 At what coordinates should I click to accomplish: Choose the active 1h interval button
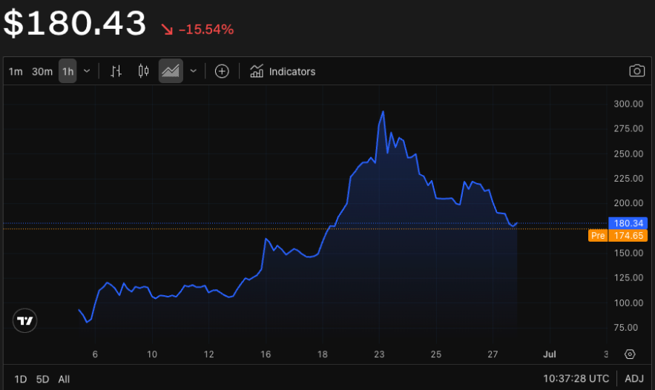click(68, 71)
